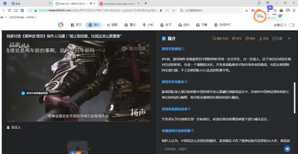Switch to the 脑图 mind map tab
The width and height of the screenshot is (298, 154).
point(112,25)
